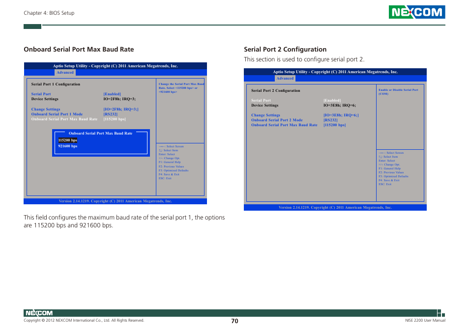
Task: Choose 115200 bps in the baud rate popup
Action: point(68,140)
